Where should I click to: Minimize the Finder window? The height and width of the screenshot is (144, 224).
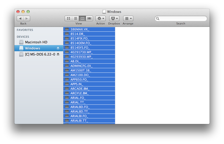(23, 12)
